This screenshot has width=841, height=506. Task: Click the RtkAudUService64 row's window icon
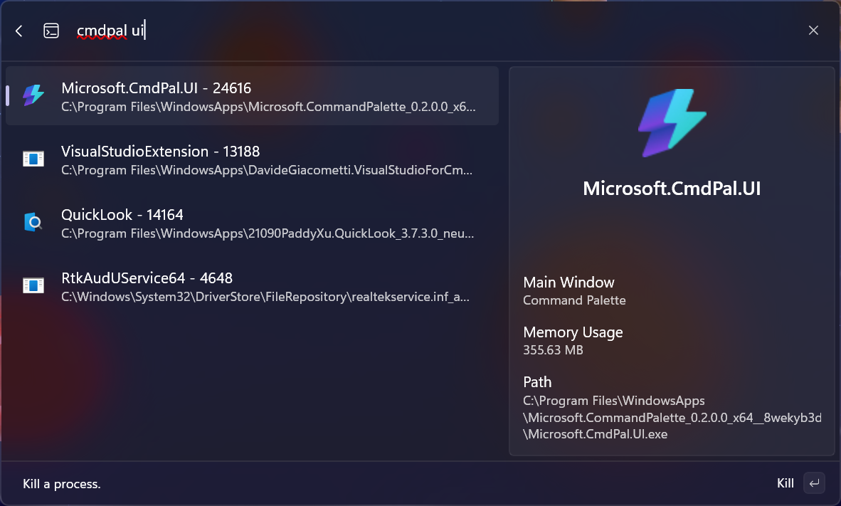point(33,285)
